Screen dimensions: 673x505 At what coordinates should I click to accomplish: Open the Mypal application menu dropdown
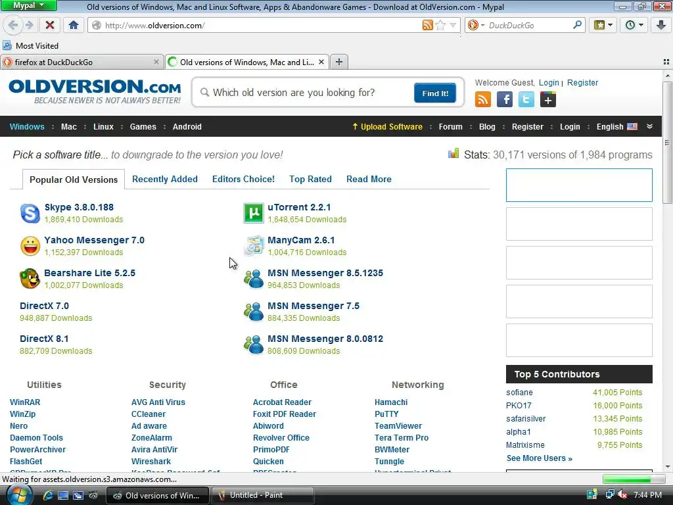[28, 5]
